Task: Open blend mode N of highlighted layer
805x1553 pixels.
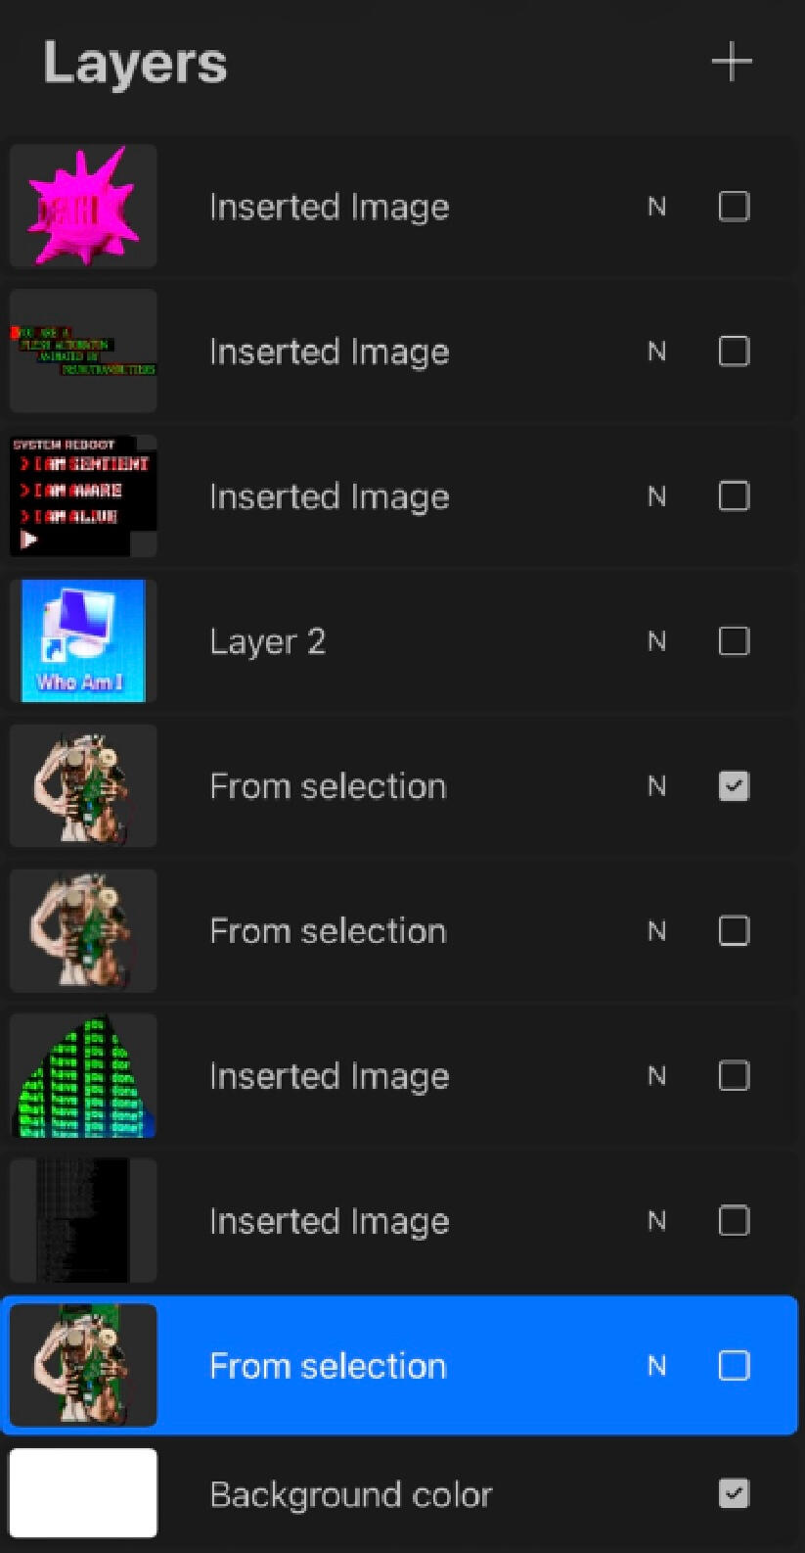Action: 656,1366
